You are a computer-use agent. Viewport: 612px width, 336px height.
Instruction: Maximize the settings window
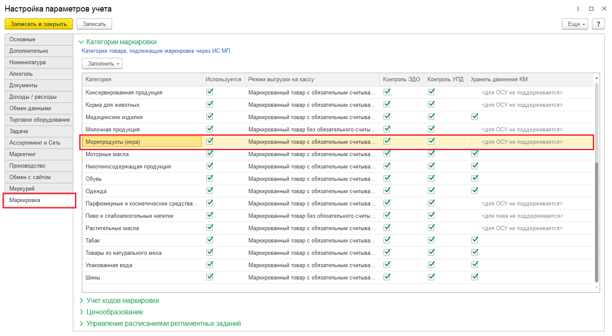coord(591,9)
